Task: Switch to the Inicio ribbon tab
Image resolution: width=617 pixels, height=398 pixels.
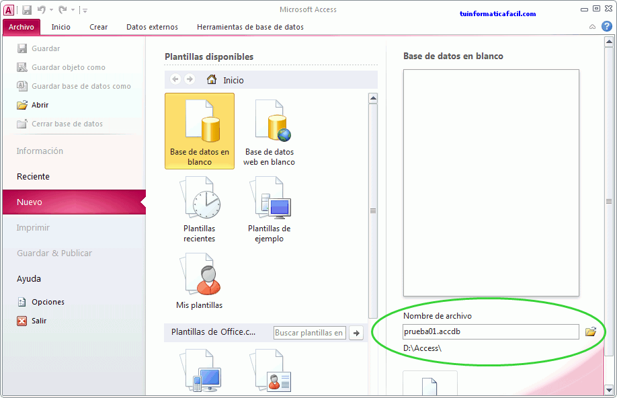Action: [61, 27]
